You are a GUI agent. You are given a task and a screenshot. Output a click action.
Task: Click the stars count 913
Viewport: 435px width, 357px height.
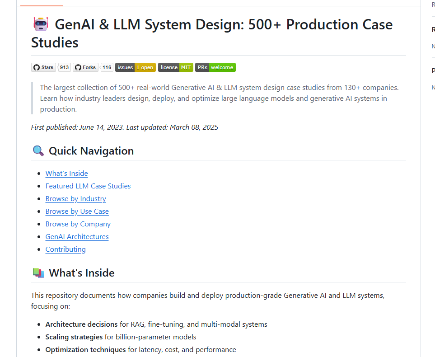coord(65,67)
